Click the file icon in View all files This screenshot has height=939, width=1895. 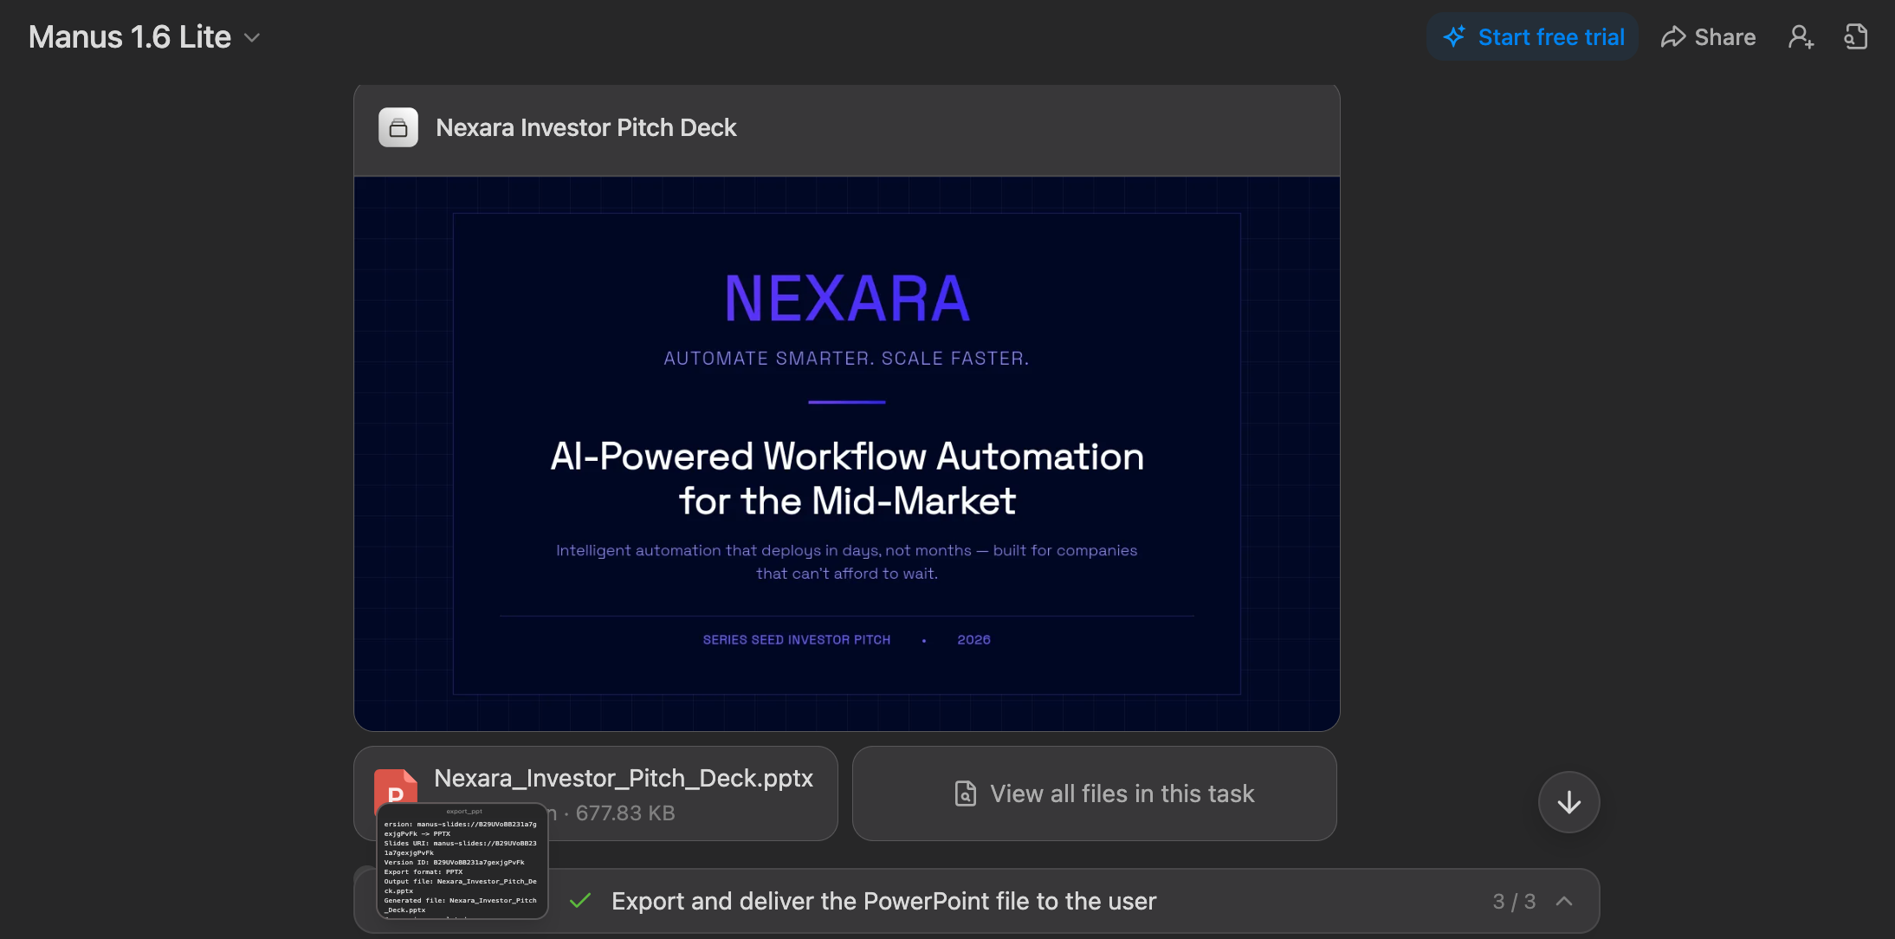965,793
